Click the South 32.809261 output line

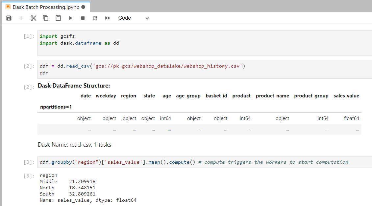pos(68,194)
